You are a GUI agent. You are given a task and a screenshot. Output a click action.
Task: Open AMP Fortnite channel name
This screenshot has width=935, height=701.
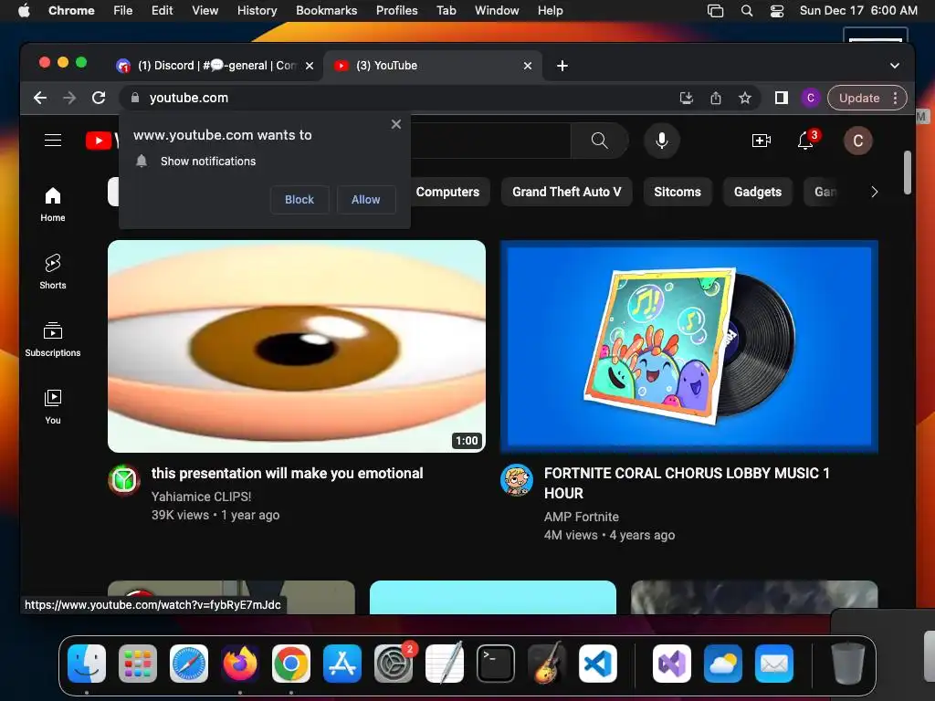coord(582,517)
